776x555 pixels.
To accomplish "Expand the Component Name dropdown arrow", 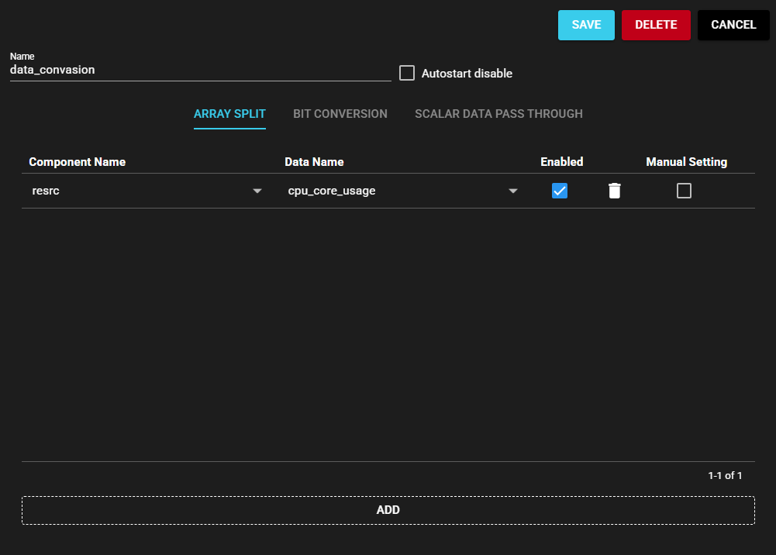I will pyautogui.click(x=257, y=191).
